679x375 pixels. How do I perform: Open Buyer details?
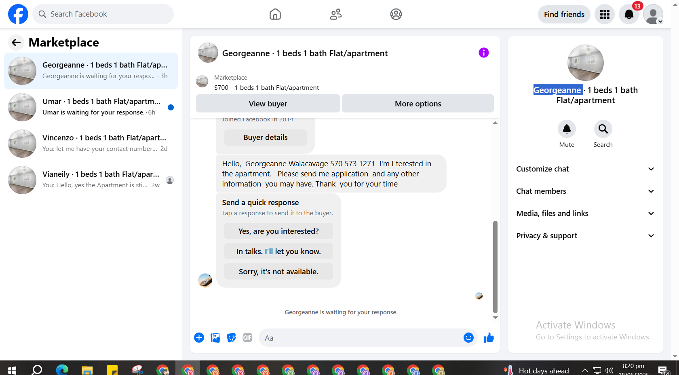266,138
